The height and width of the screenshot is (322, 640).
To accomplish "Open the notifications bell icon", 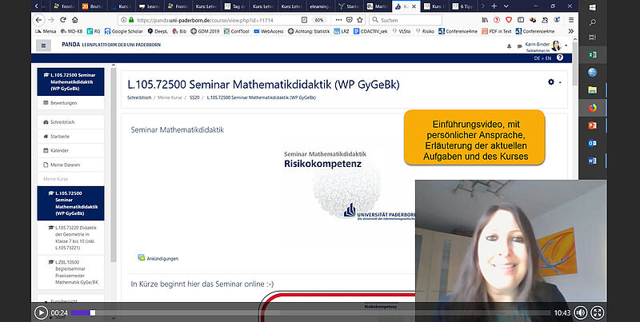I will pyautogui.click(x=509, y=46).
